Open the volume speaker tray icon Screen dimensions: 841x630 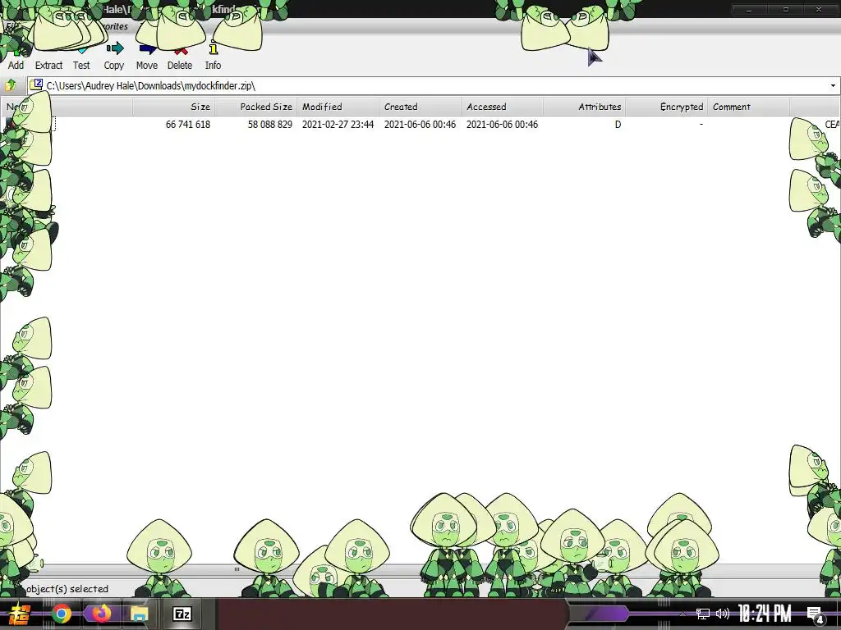tap(723, 614)
